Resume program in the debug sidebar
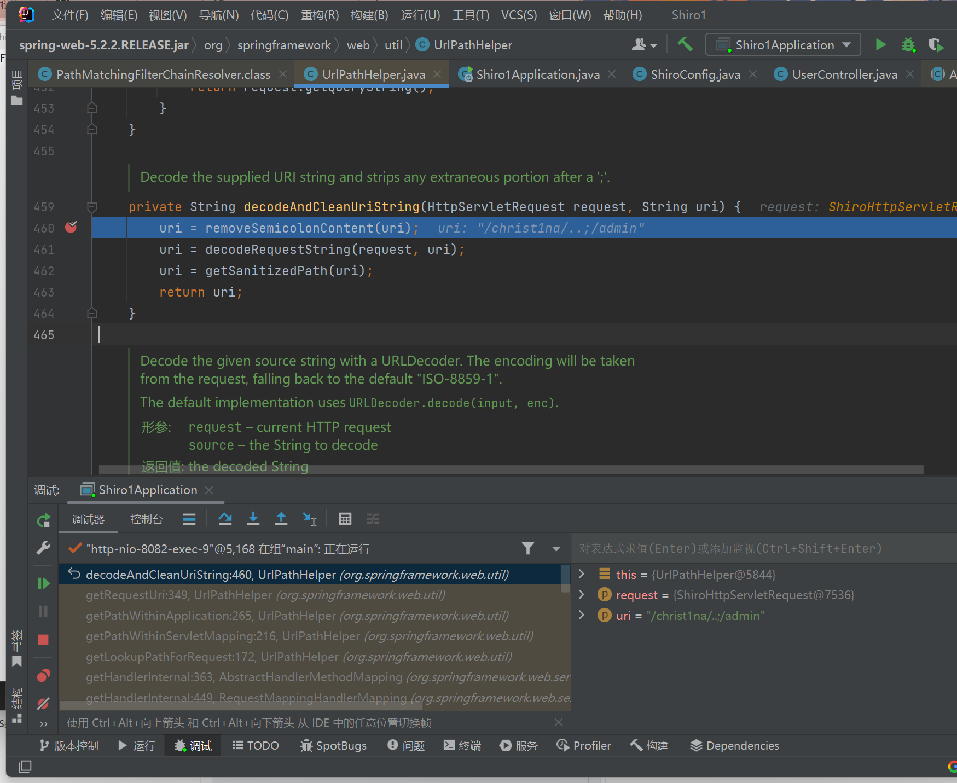This screenshot has width=957, height=783. (x=43, y=583)
